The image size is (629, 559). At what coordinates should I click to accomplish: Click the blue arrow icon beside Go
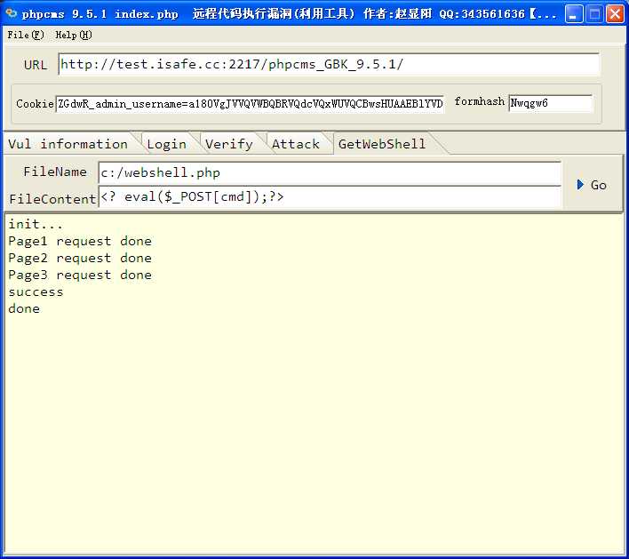(x=580, y=185)
